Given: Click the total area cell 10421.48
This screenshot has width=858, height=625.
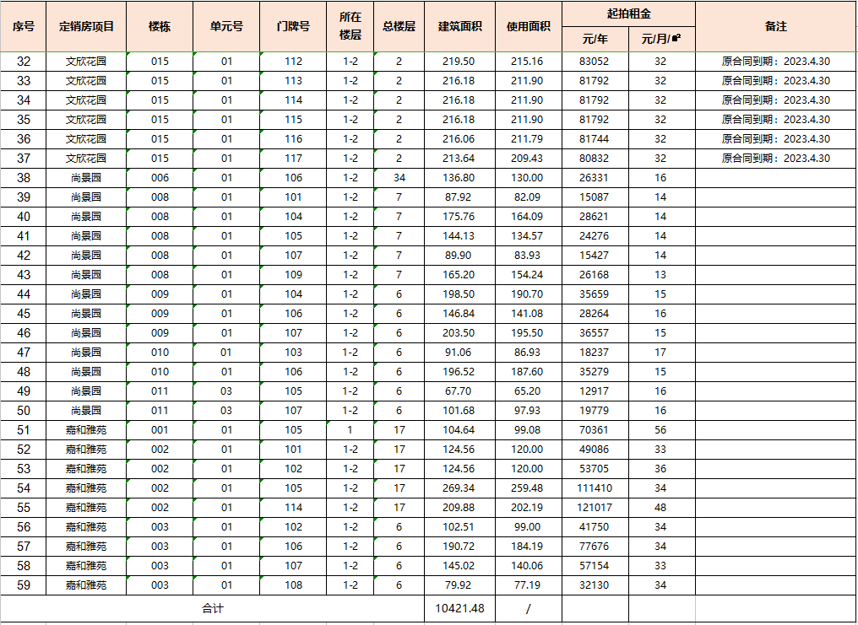Looking at the screenshot, I should click(459, 608).
